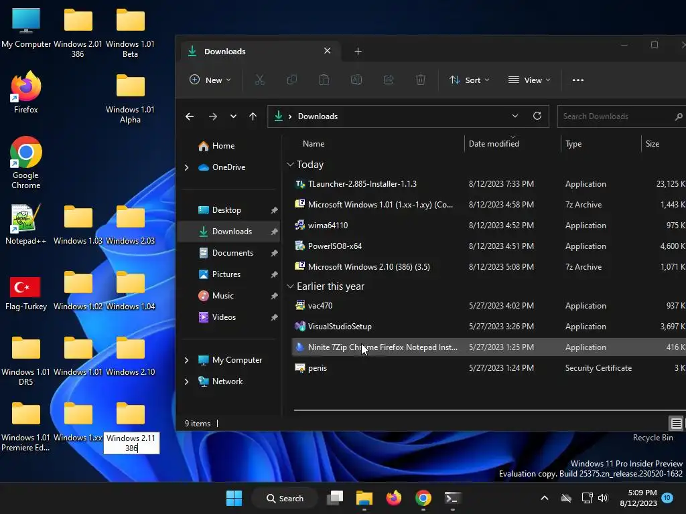
Task: Click the Copy icon in Explorer toolbar
Action: (x=292, y=80)
